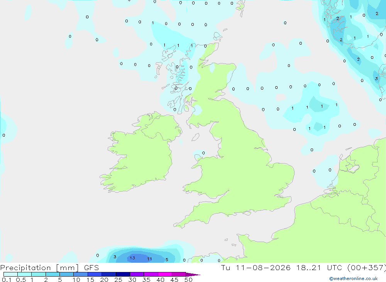Click the '20' legend scale label

(x=104, y=280)
